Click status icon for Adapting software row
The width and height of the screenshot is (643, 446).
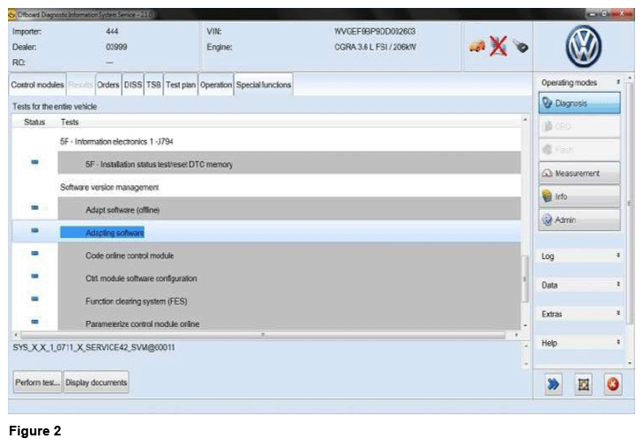tap(35, 231)
